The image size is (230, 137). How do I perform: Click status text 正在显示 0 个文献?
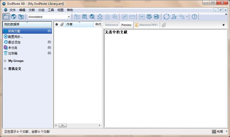point(16,131)
